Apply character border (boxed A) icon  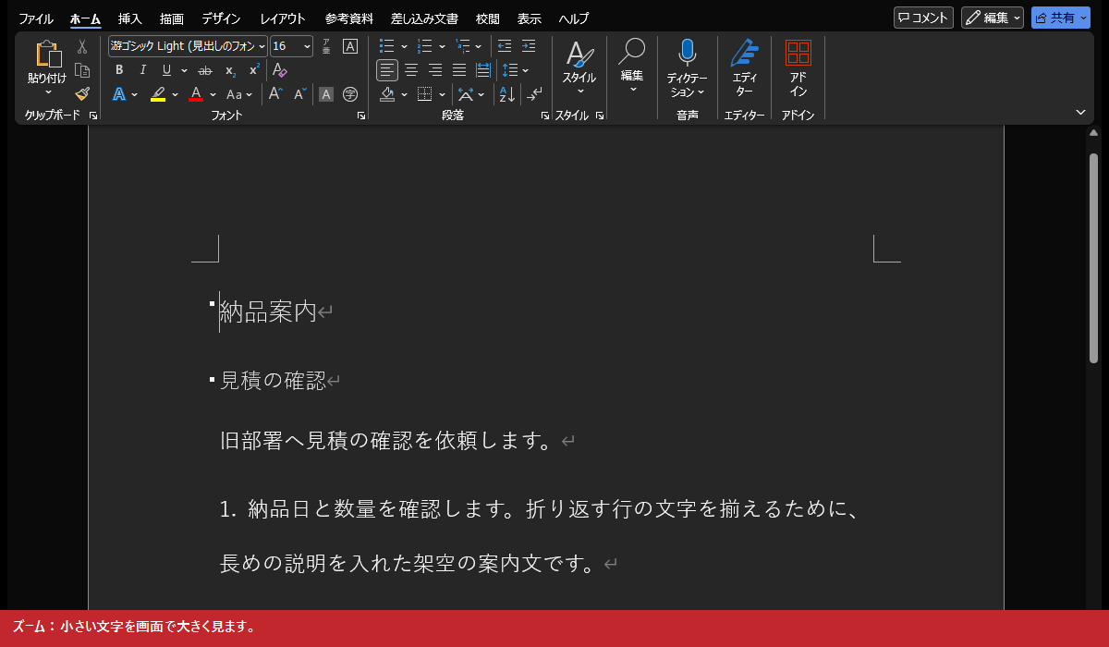pyautogui.click(x=350, y=46)
